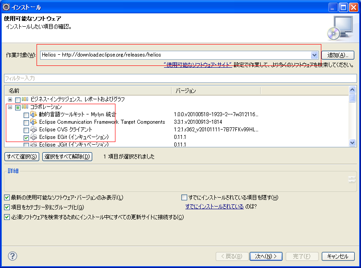
Task: Click the キャンセル button
Action: (x=338, y=256)
